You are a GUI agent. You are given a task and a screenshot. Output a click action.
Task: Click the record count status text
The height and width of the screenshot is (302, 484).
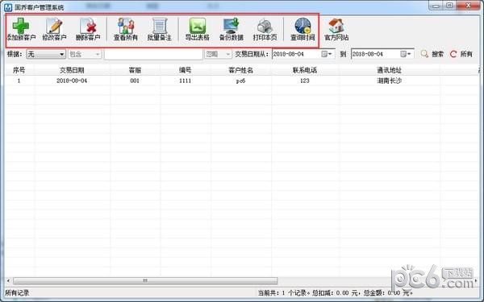tap(336, 293)
